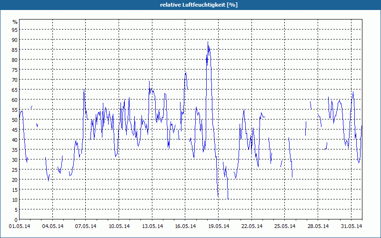Click the 0 value on the y-axis
The image size is (381, 238).
(16, 220)
